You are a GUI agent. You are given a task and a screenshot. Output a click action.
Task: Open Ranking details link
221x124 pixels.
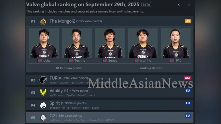tap(151, 68)
